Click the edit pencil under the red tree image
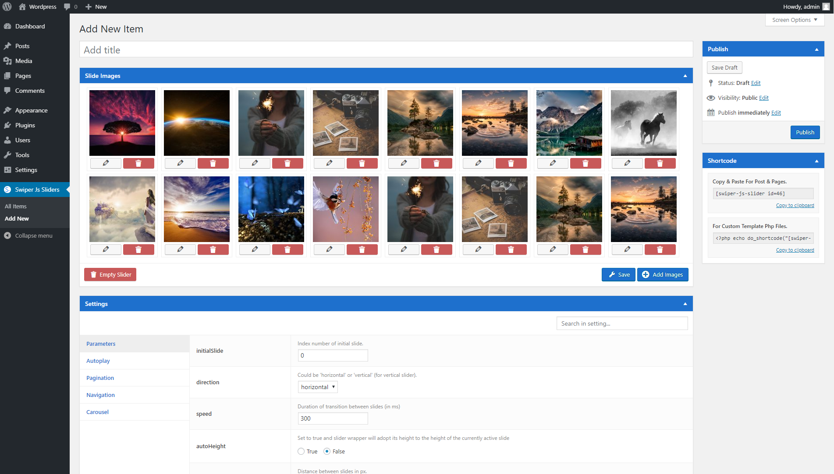This screenshot has height=474, width=834. pyautogui.click(x=106, y=163)
